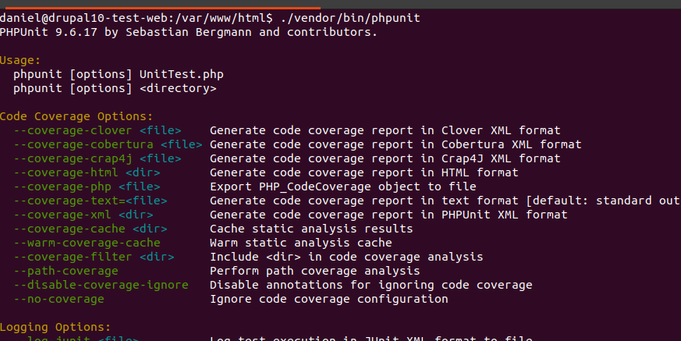Click 'Include <dir> in code coverage analysis'
681x341 pixels.
click(x=346, y=257)
